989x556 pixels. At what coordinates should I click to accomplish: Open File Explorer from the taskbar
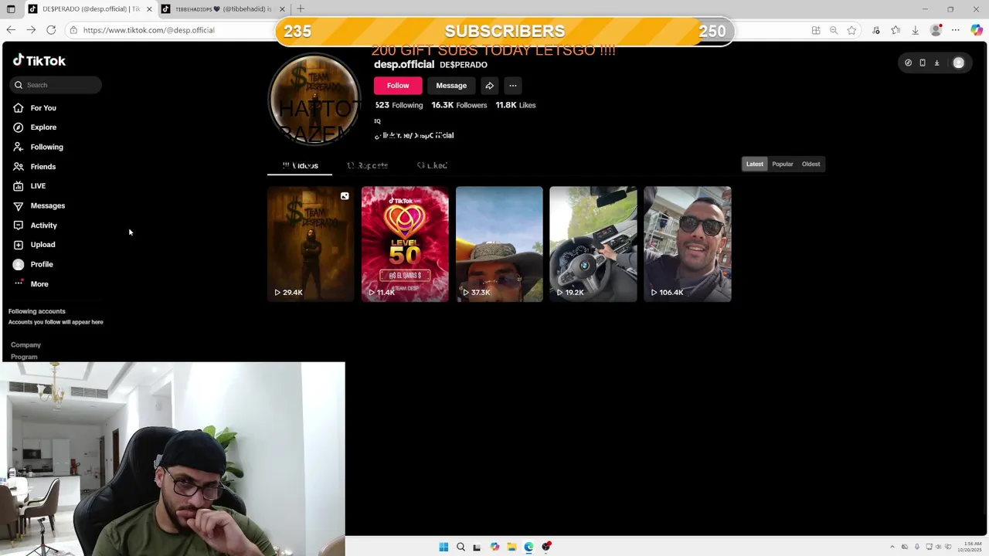click(511, 547)
